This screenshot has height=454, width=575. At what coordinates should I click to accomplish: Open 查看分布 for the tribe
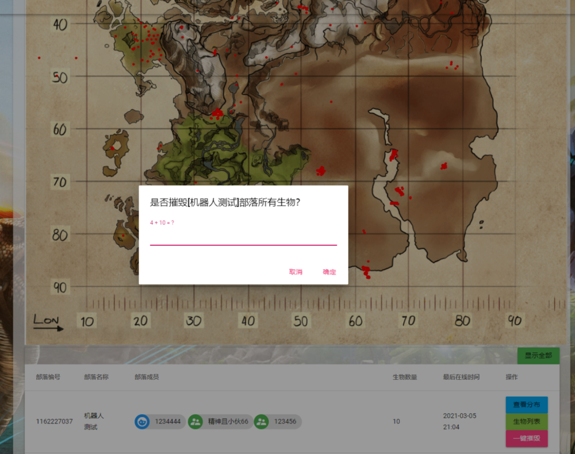pos(526,405)
